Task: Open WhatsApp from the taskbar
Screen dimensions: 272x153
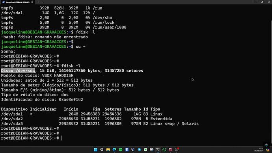Action: point(164,150)
